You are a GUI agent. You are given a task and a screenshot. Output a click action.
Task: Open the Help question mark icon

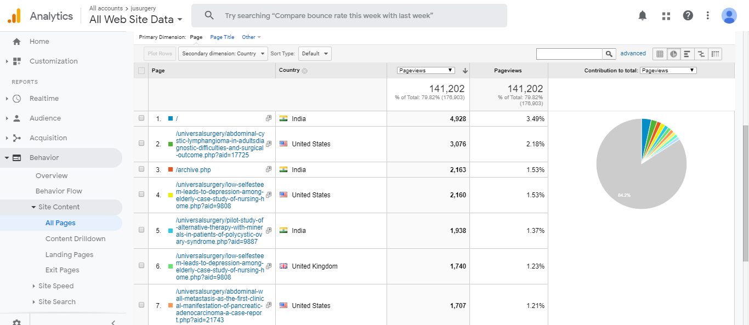pyautogui.click(x=688, y=15)
